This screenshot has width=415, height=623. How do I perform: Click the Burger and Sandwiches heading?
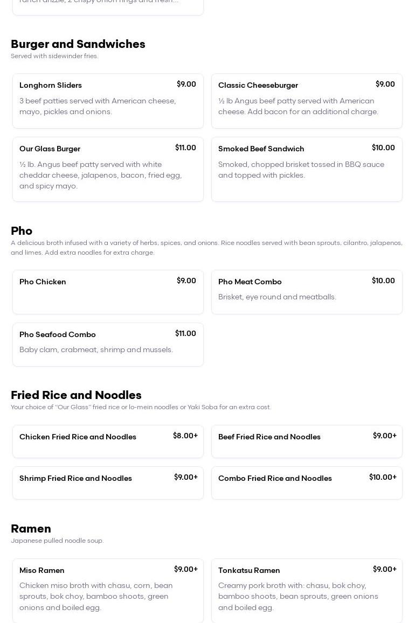click(x=78, y=44)
